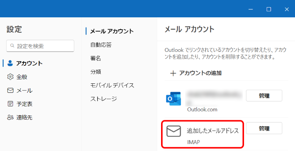Viewport: 295px width, 151px height.
Task: Click the person icon beside アカウント
Action: pos(10,63)
